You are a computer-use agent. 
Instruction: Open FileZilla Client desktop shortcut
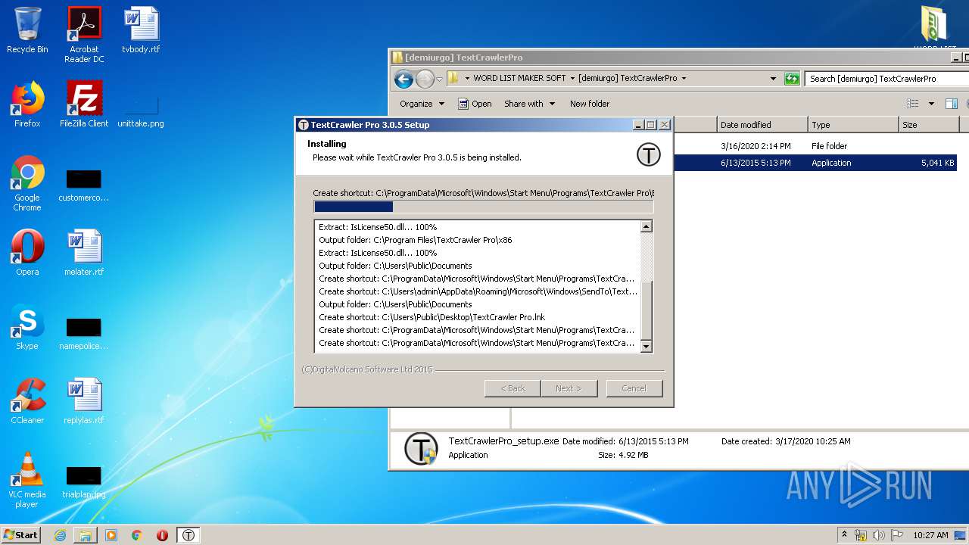[x=84, y=104]
